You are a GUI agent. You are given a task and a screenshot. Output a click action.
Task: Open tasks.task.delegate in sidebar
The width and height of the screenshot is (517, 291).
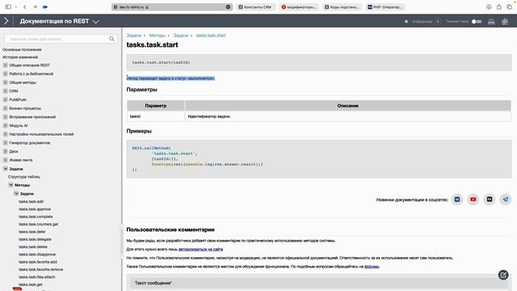(35, 239)
